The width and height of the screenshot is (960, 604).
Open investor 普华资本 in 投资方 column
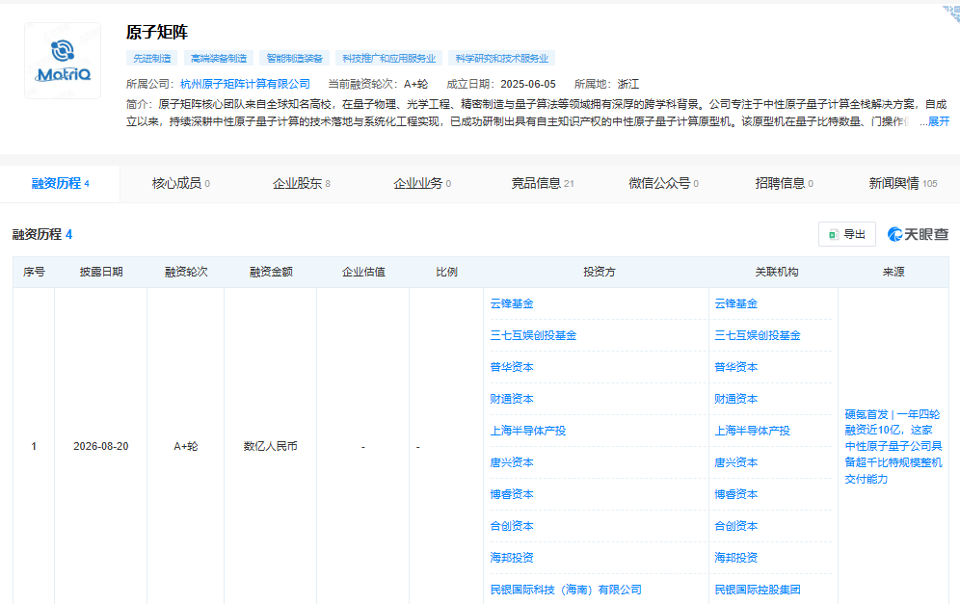click(x=512, y=367)
